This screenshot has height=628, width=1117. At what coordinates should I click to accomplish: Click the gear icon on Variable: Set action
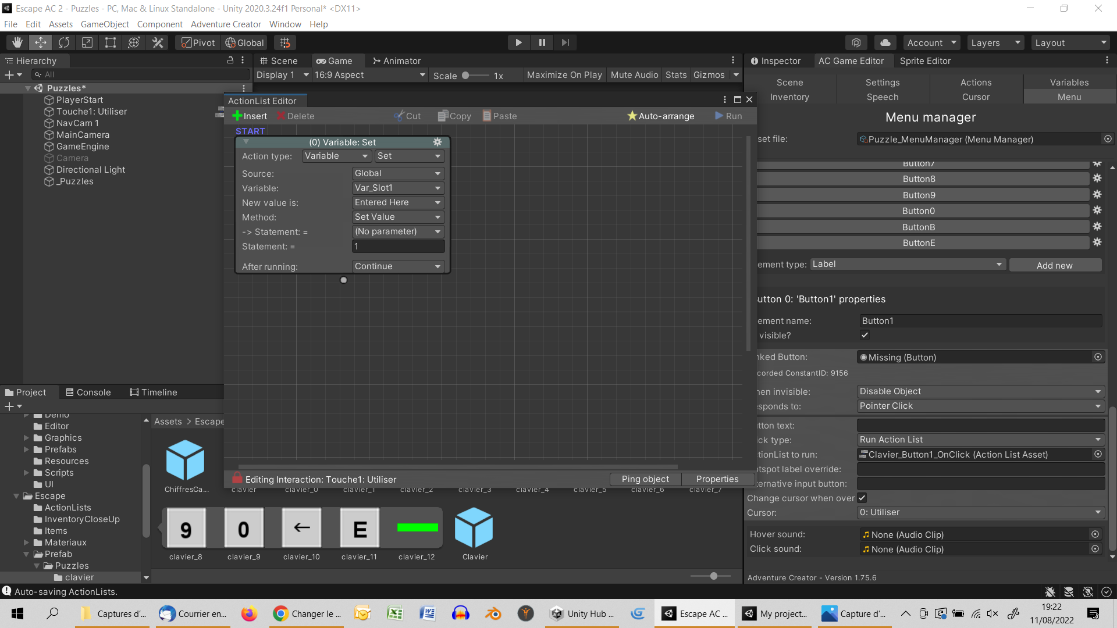437,142
